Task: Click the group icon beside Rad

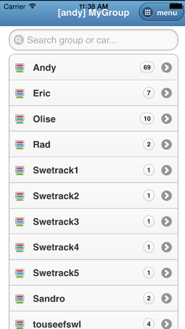Action: (20, 145)
